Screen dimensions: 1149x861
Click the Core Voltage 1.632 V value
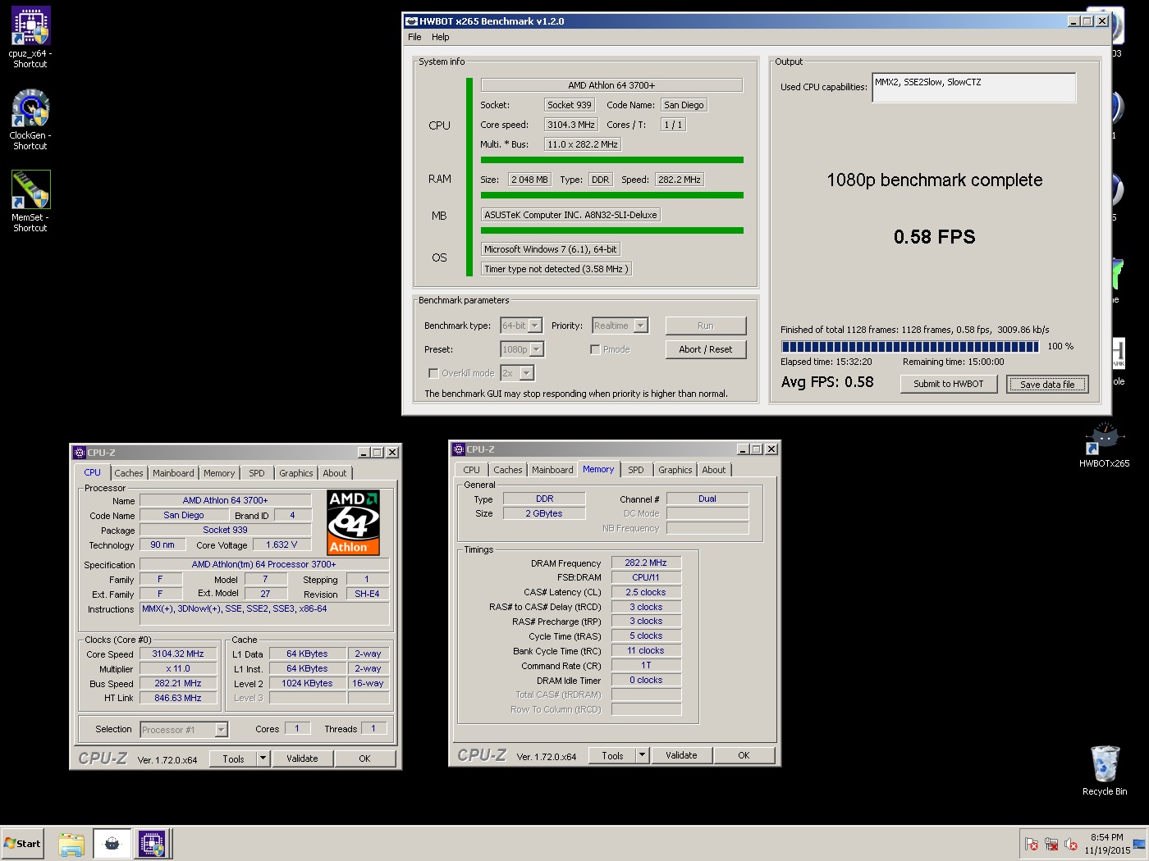pos(282,544)
